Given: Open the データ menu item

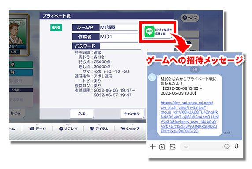Looking at the screenshot, I should [38, 129].
